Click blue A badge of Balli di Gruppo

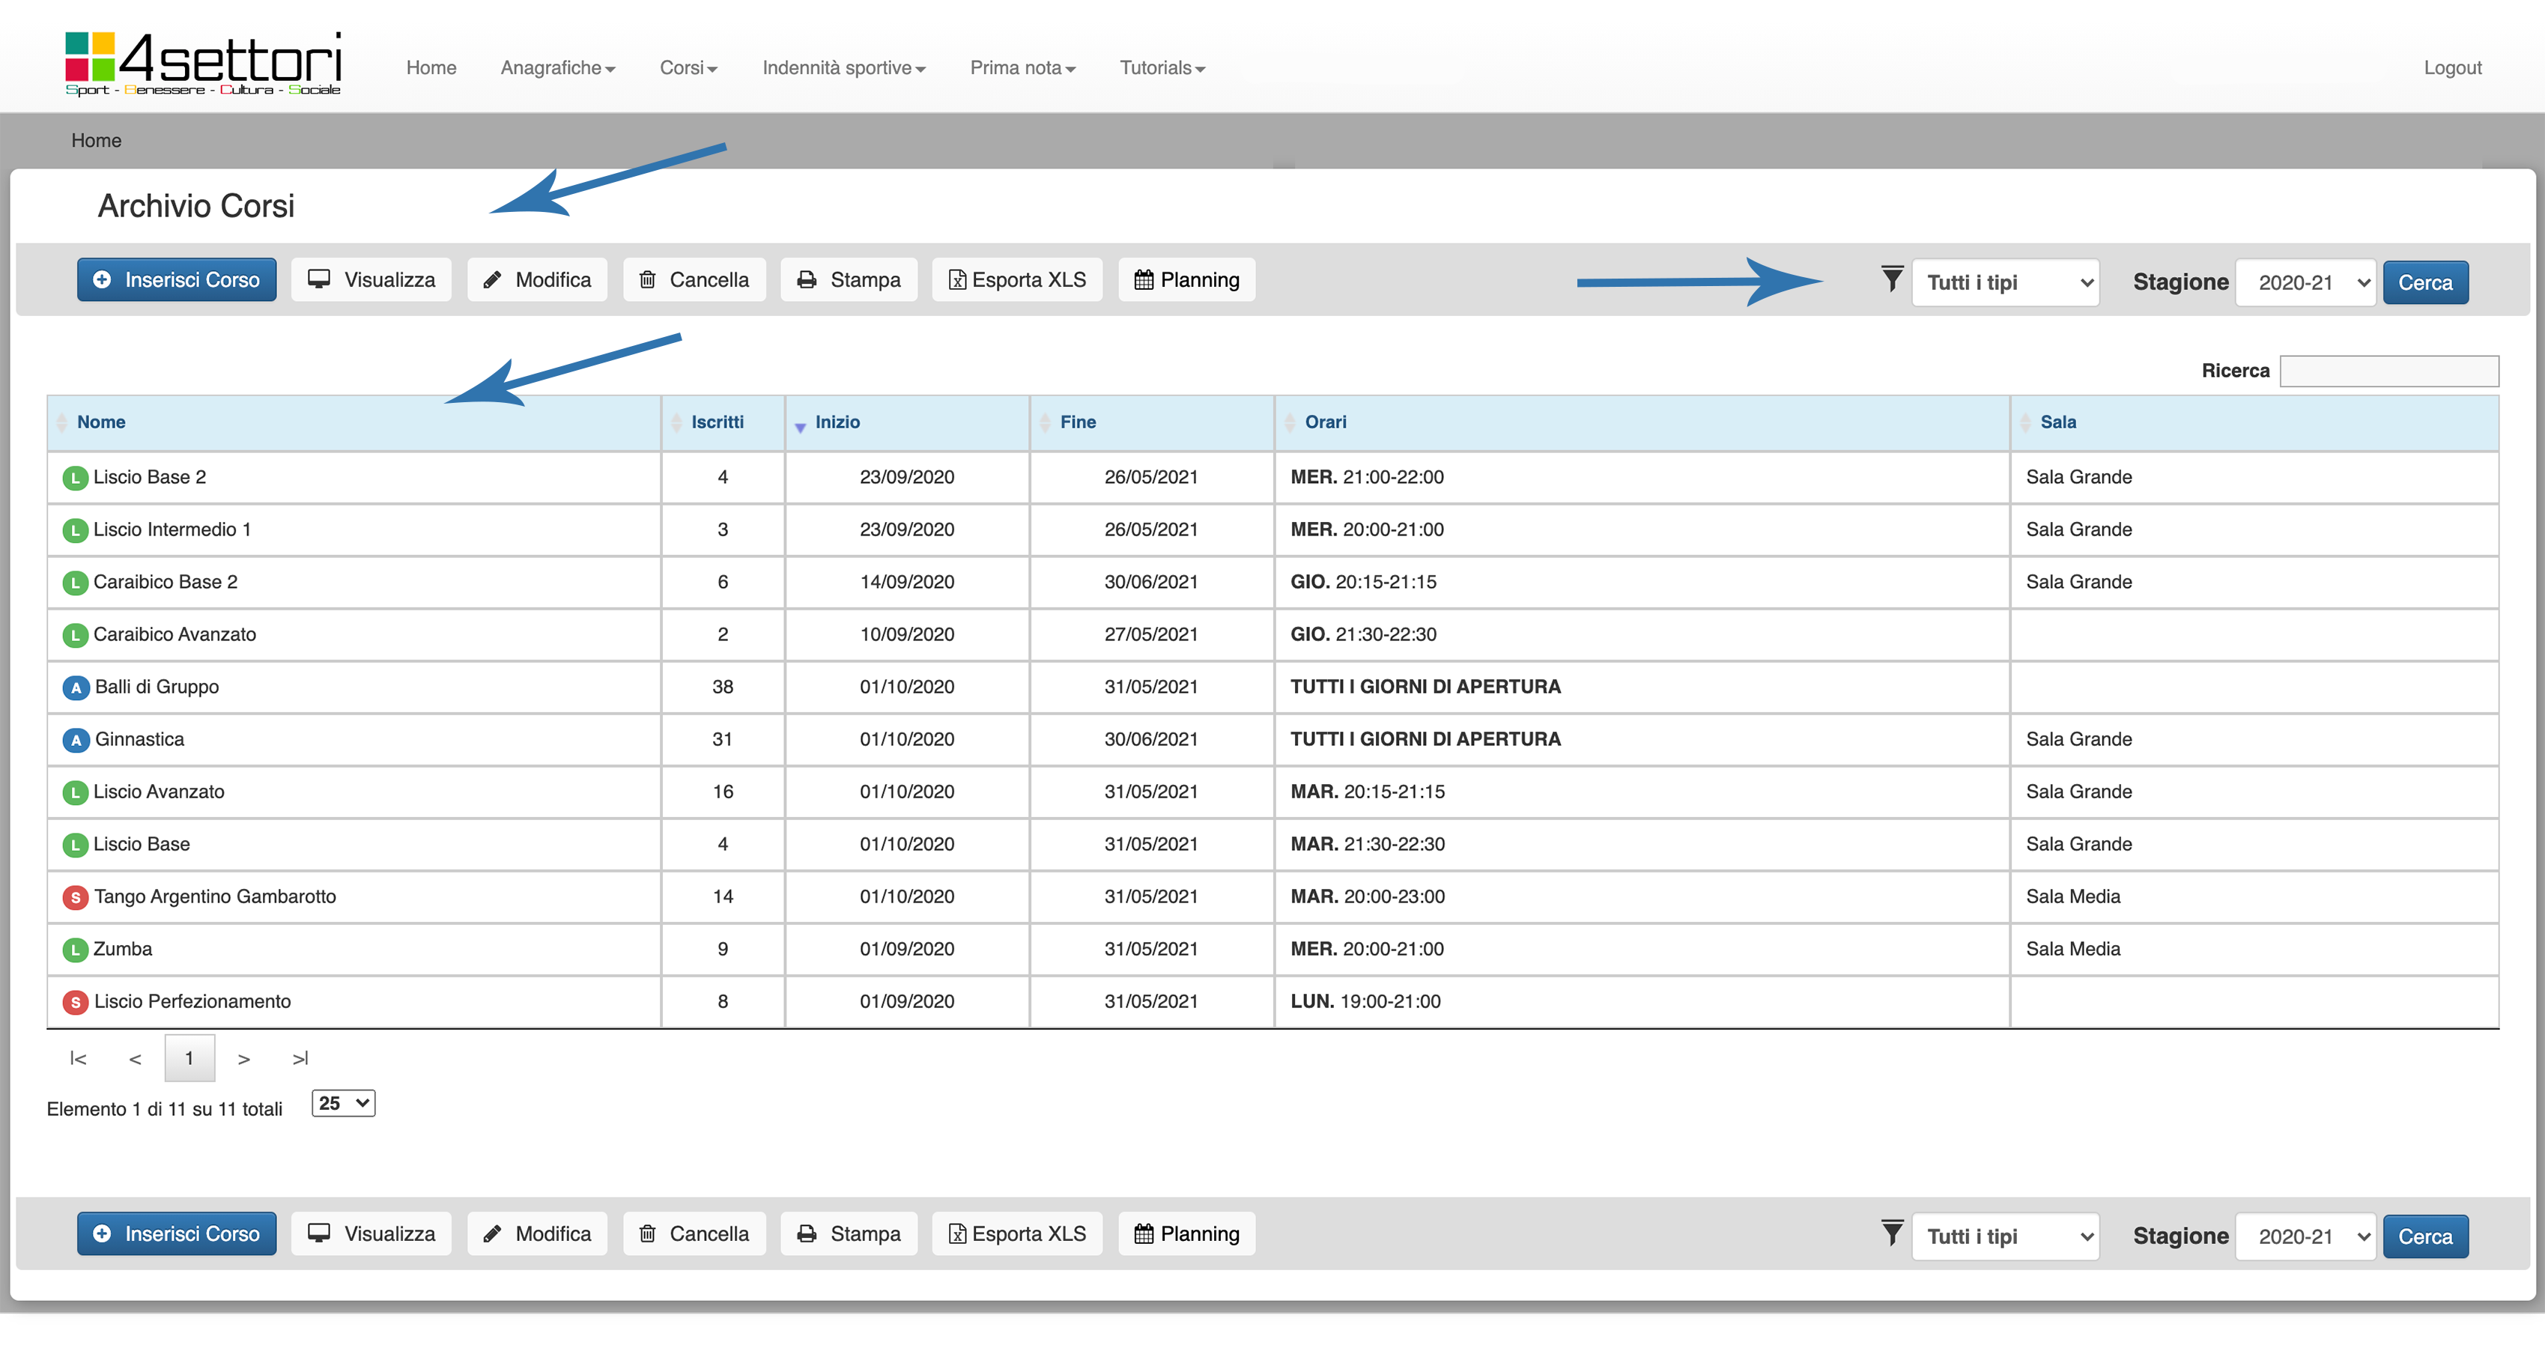(x=76, y=687)
